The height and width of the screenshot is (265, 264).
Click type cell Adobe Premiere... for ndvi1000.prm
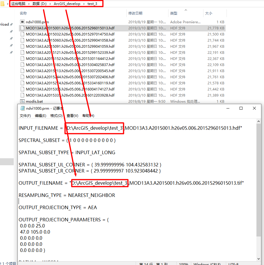185,22
